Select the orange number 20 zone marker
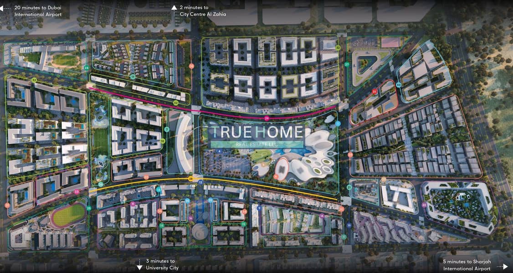513x273 pixels. (x=146, y=177)
